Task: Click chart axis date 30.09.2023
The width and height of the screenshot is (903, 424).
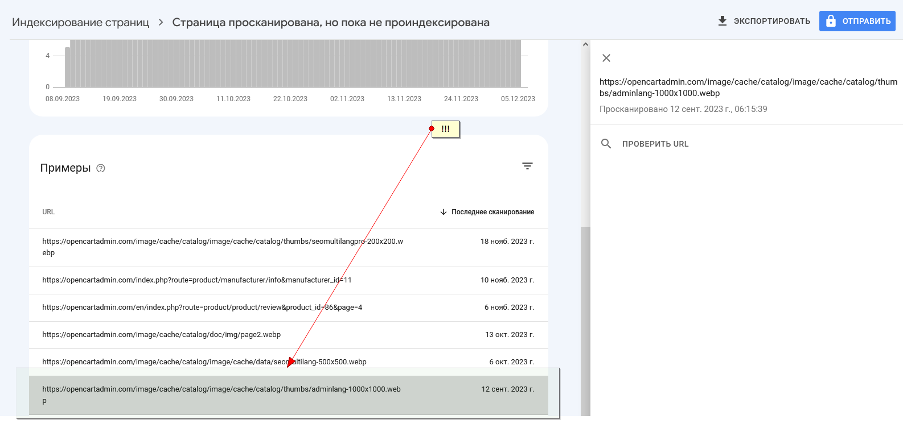Action: (x=177, y=99)
